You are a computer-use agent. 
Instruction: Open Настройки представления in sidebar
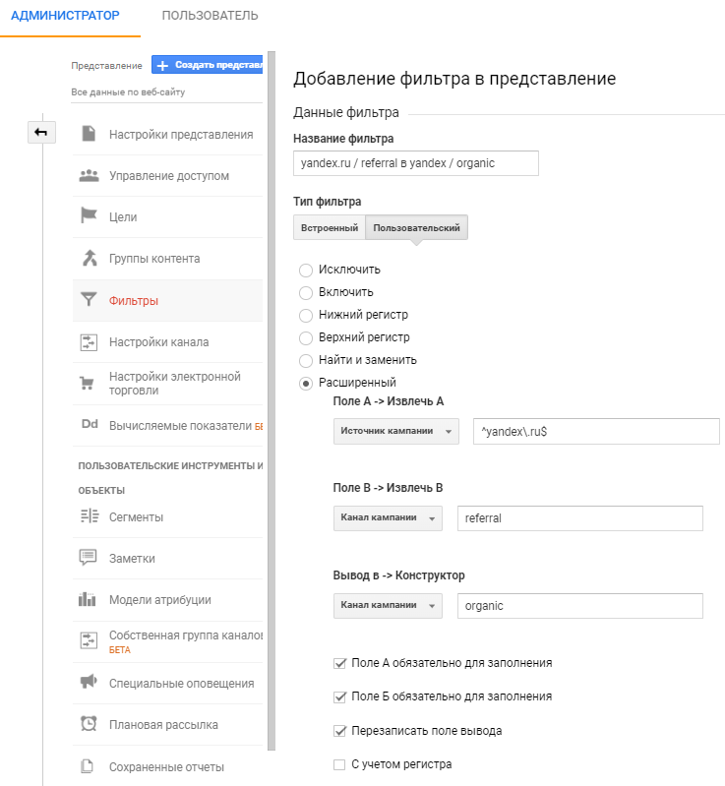point(181,135)
